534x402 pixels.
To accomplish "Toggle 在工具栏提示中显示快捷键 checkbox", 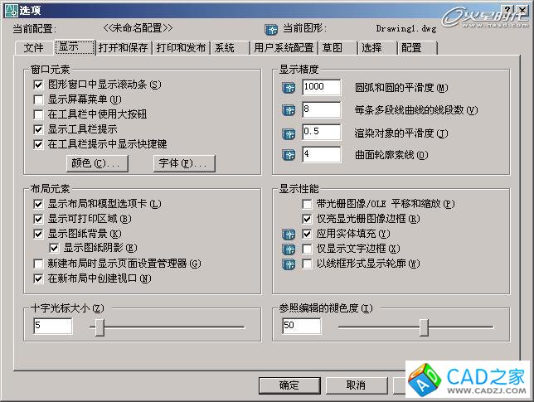I will click(38, 144).
